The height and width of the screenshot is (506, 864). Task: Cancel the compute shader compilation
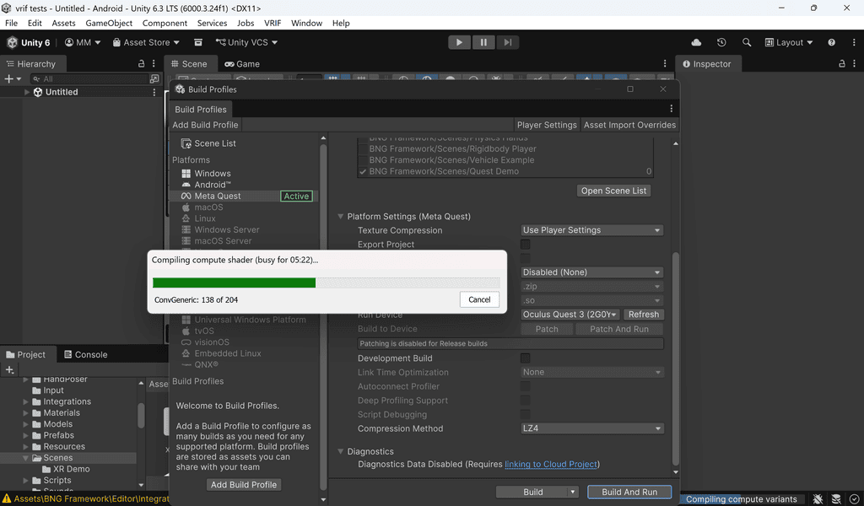[479, 299]
